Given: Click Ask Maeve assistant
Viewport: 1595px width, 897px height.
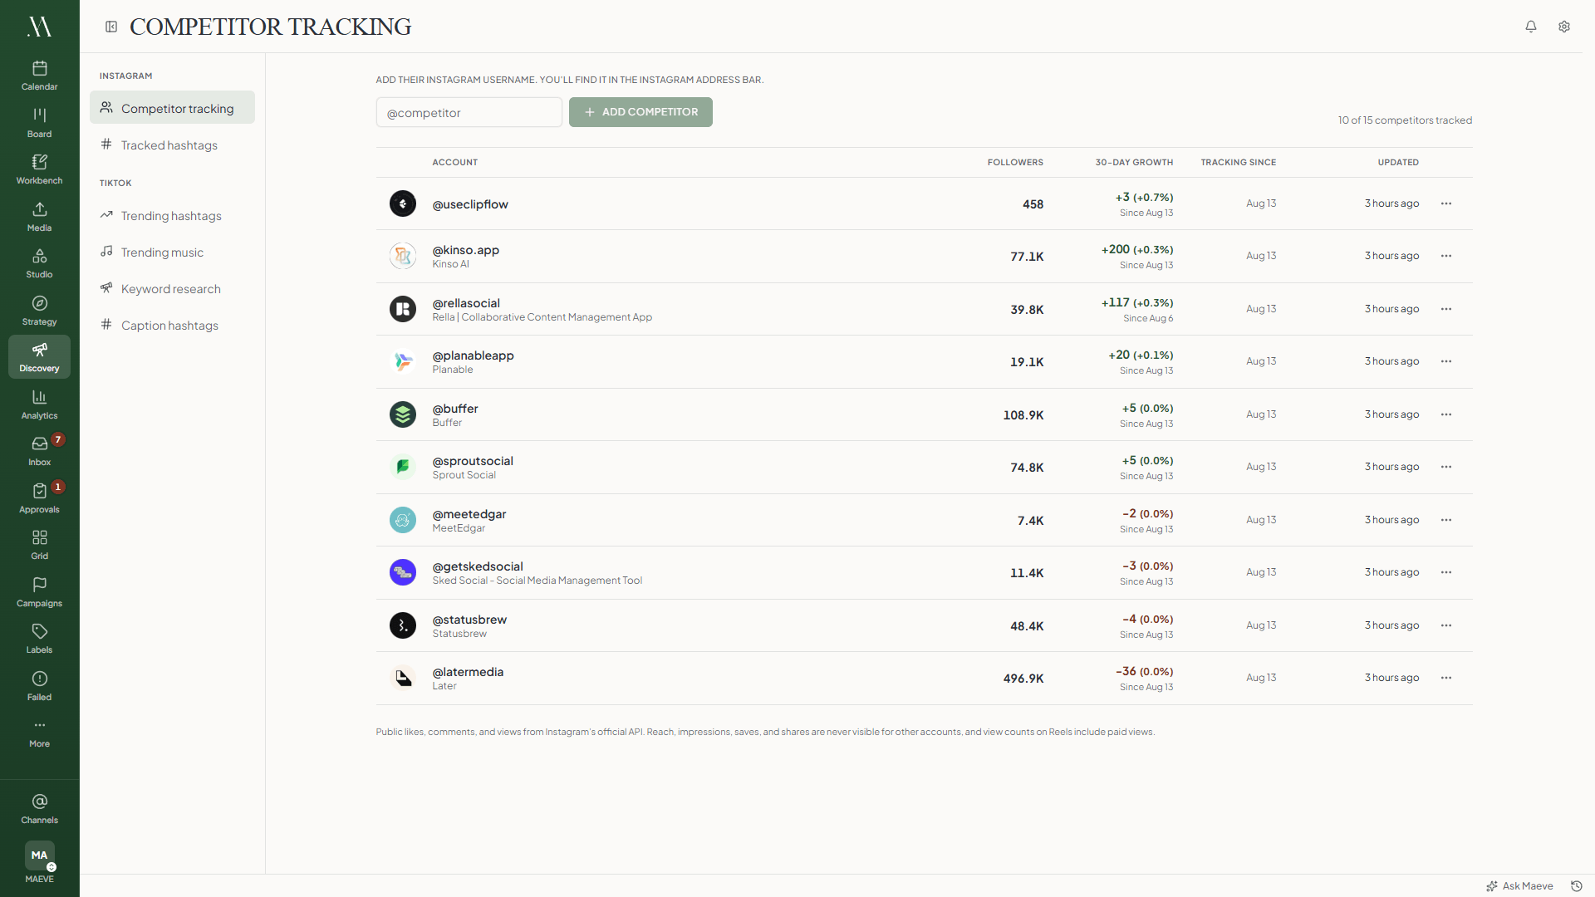Looking at the screenshot, I should (x=1519, y=886).
